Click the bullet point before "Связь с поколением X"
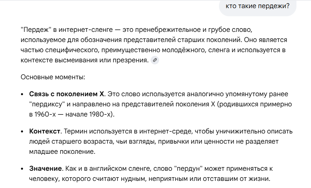Image resolution: width=311 pixels, height=188 pixels. point(22,94)
